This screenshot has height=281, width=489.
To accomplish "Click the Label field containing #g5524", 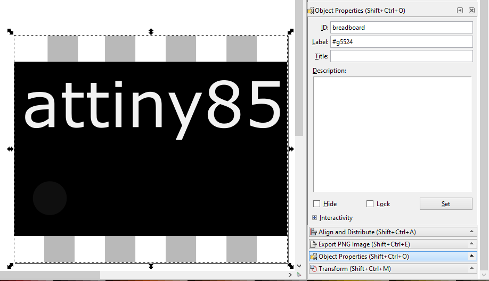I will click(x=402, y=41).
